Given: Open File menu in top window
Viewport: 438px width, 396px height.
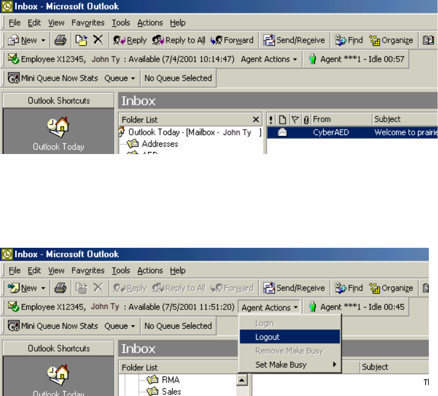Looking at the screenshot, I should 15,23.
